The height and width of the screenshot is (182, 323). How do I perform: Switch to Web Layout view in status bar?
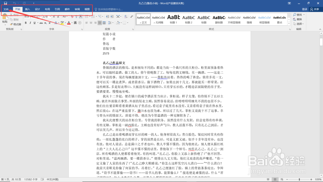[282, 179]
